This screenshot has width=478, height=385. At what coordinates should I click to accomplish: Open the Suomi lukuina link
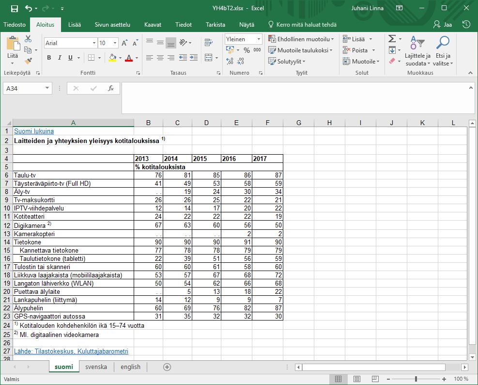point(34,131)
